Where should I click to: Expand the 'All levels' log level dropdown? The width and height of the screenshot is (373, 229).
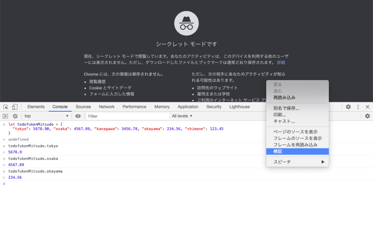(182, 116)
